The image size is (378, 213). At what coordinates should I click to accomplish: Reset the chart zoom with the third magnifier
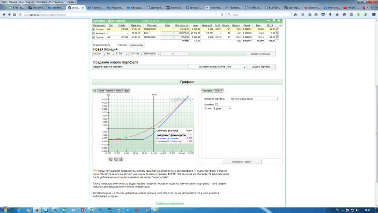pos(120,160)
